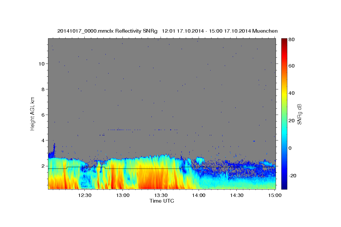Click the 'SNRg dB' colorbar label

point(299,114)
